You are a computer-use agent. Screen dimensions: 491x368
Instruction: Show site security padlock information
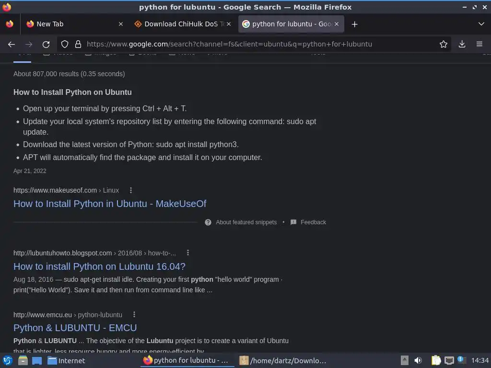tap(78, 44)
